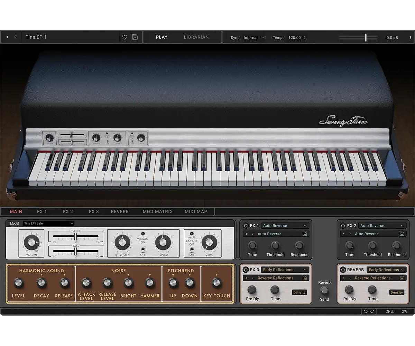415x346 pixels.
Task: Go to the next preset arrow
Action: (16, 37)
